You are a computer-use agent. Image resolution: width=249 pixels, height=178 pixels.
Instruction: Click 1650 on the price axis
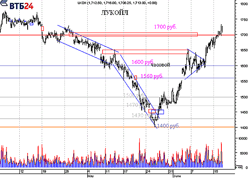pos(244,50)
